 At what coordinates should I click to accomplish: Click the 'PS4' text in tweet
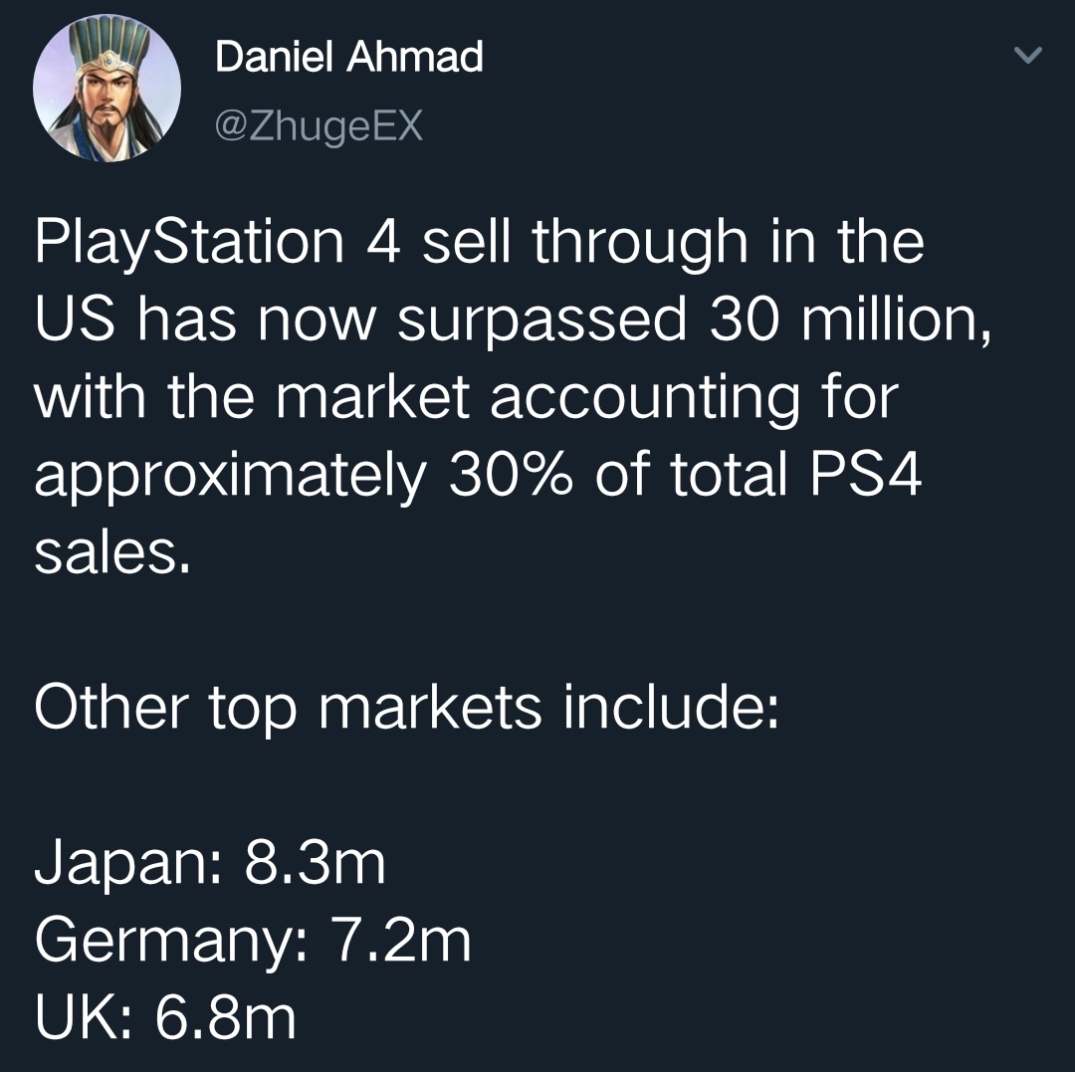tap(865, 475)
